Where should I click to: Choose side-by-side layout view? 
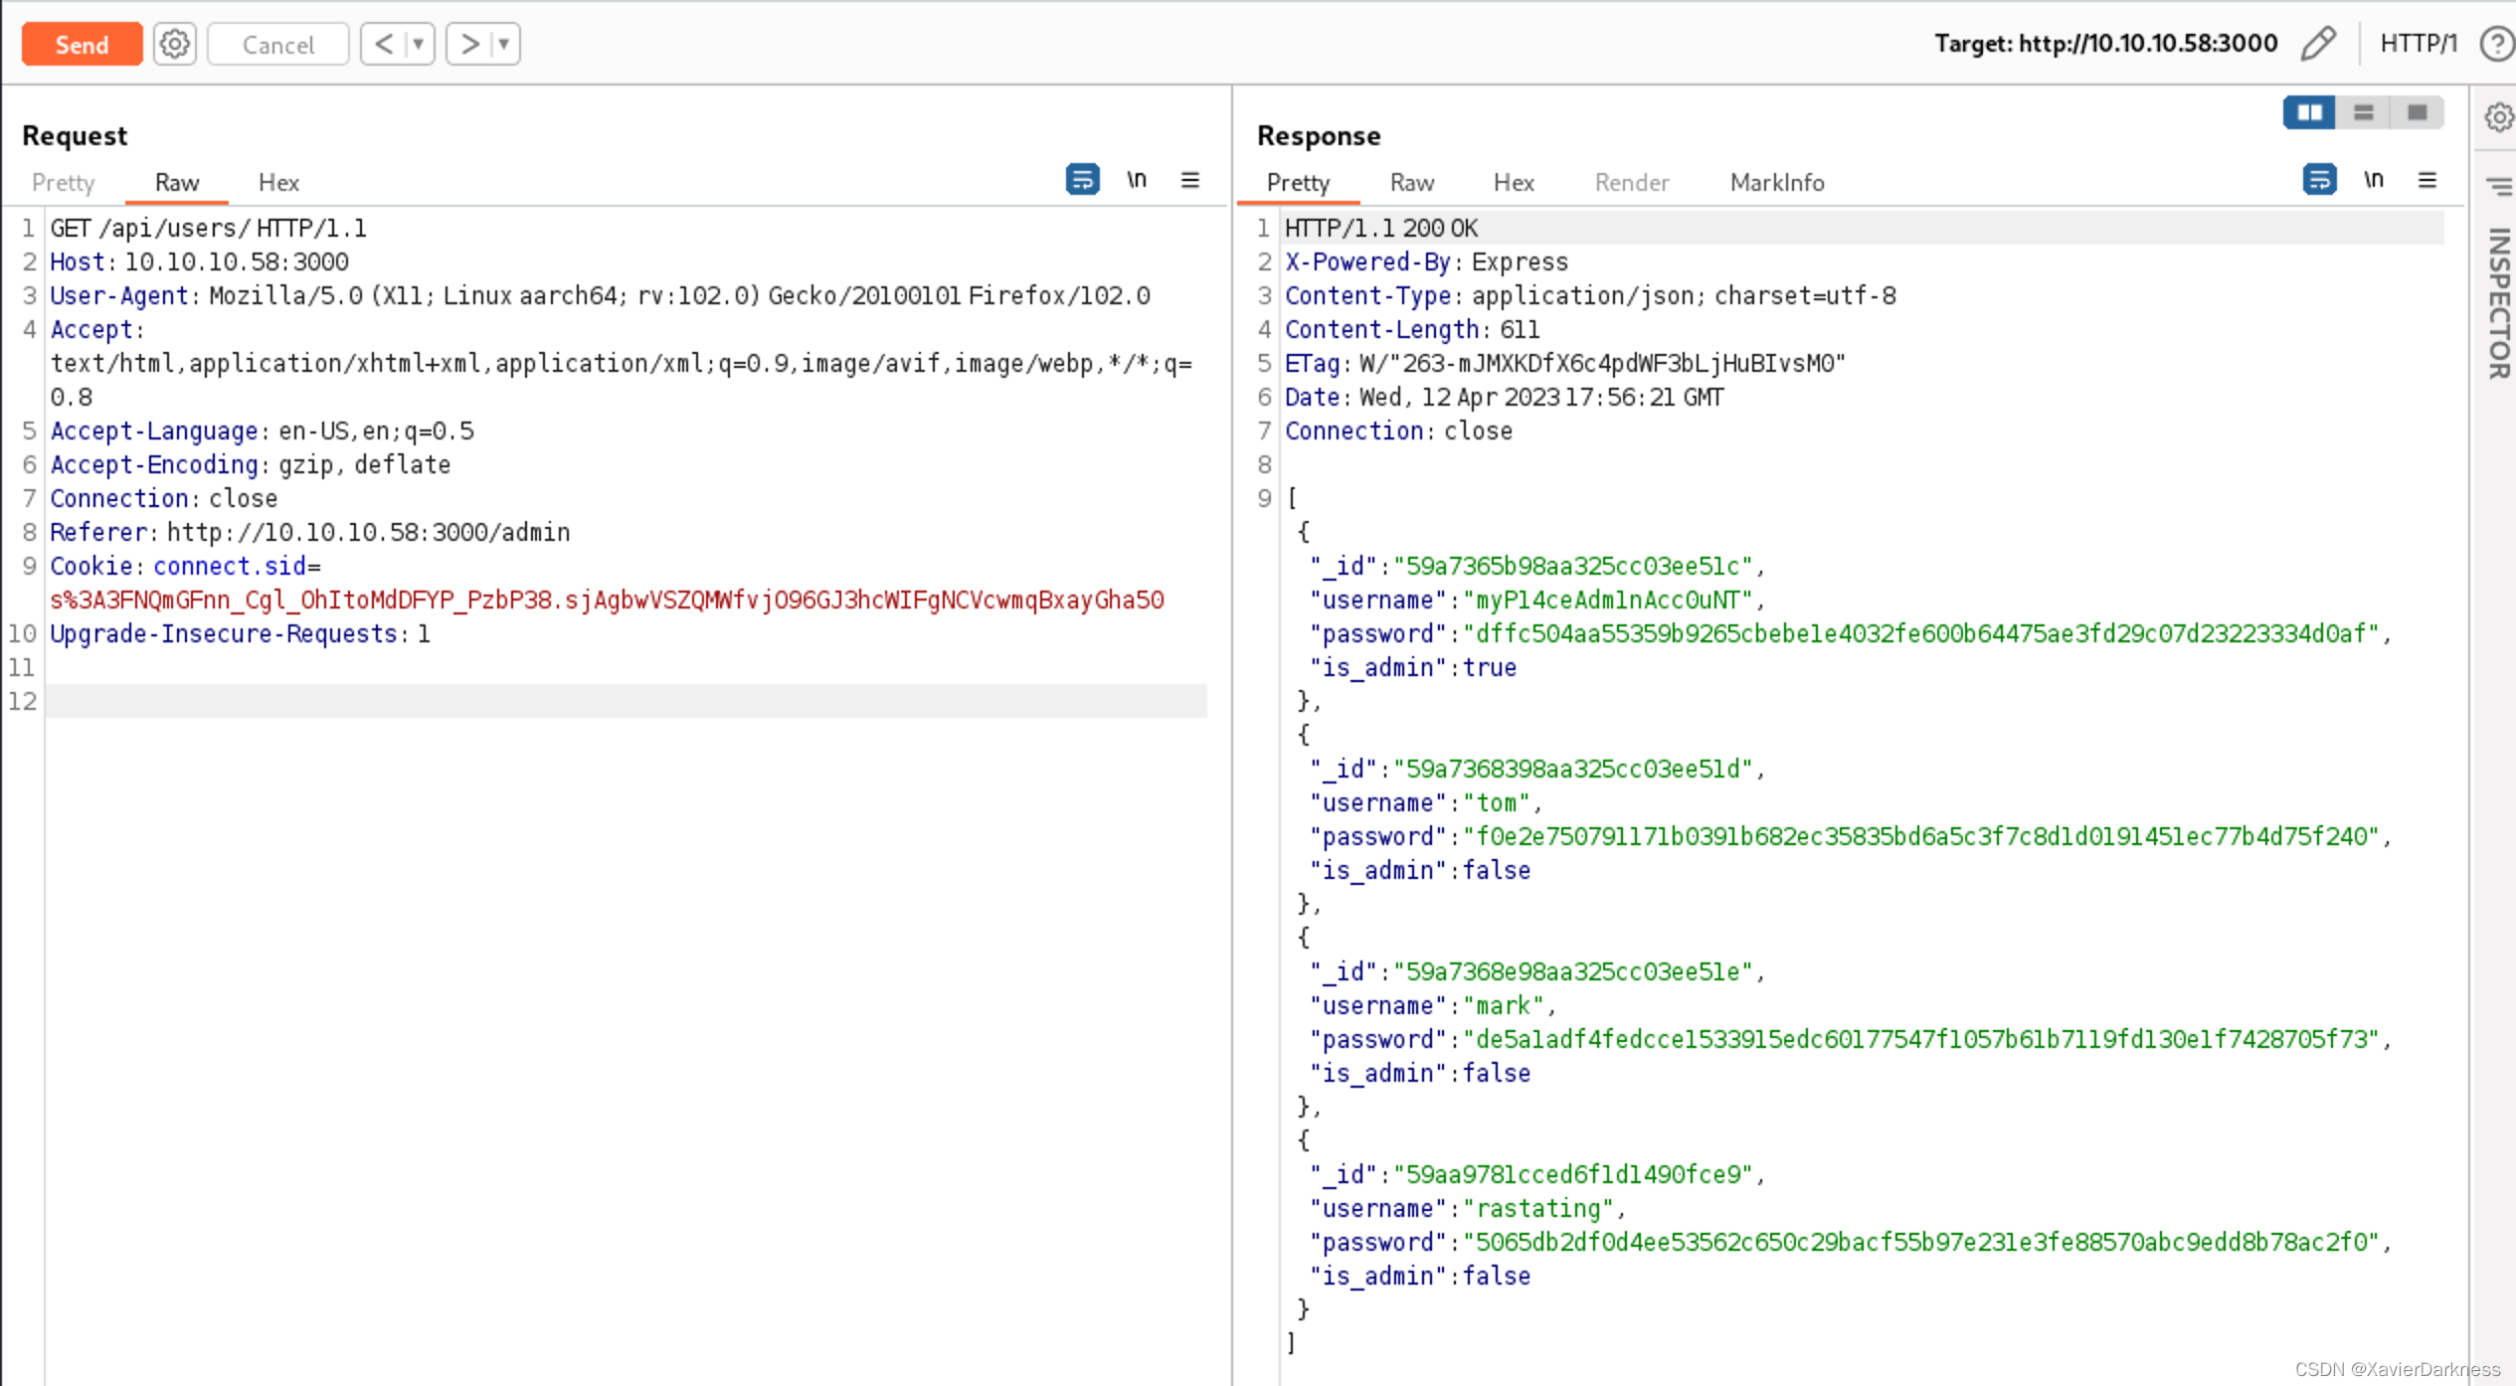pos(2309,112)
